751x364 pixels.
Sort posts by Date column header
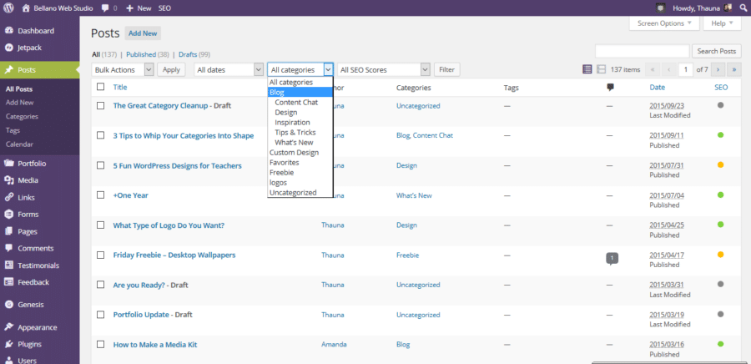(x=658, y=87)
